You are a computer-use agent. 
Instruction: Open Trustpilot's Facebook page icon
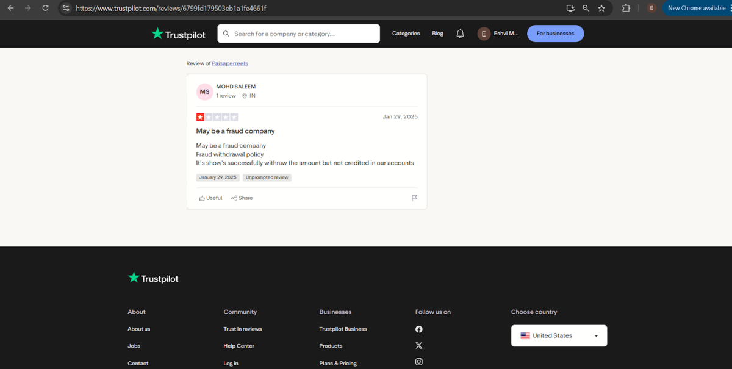point(419,329)
